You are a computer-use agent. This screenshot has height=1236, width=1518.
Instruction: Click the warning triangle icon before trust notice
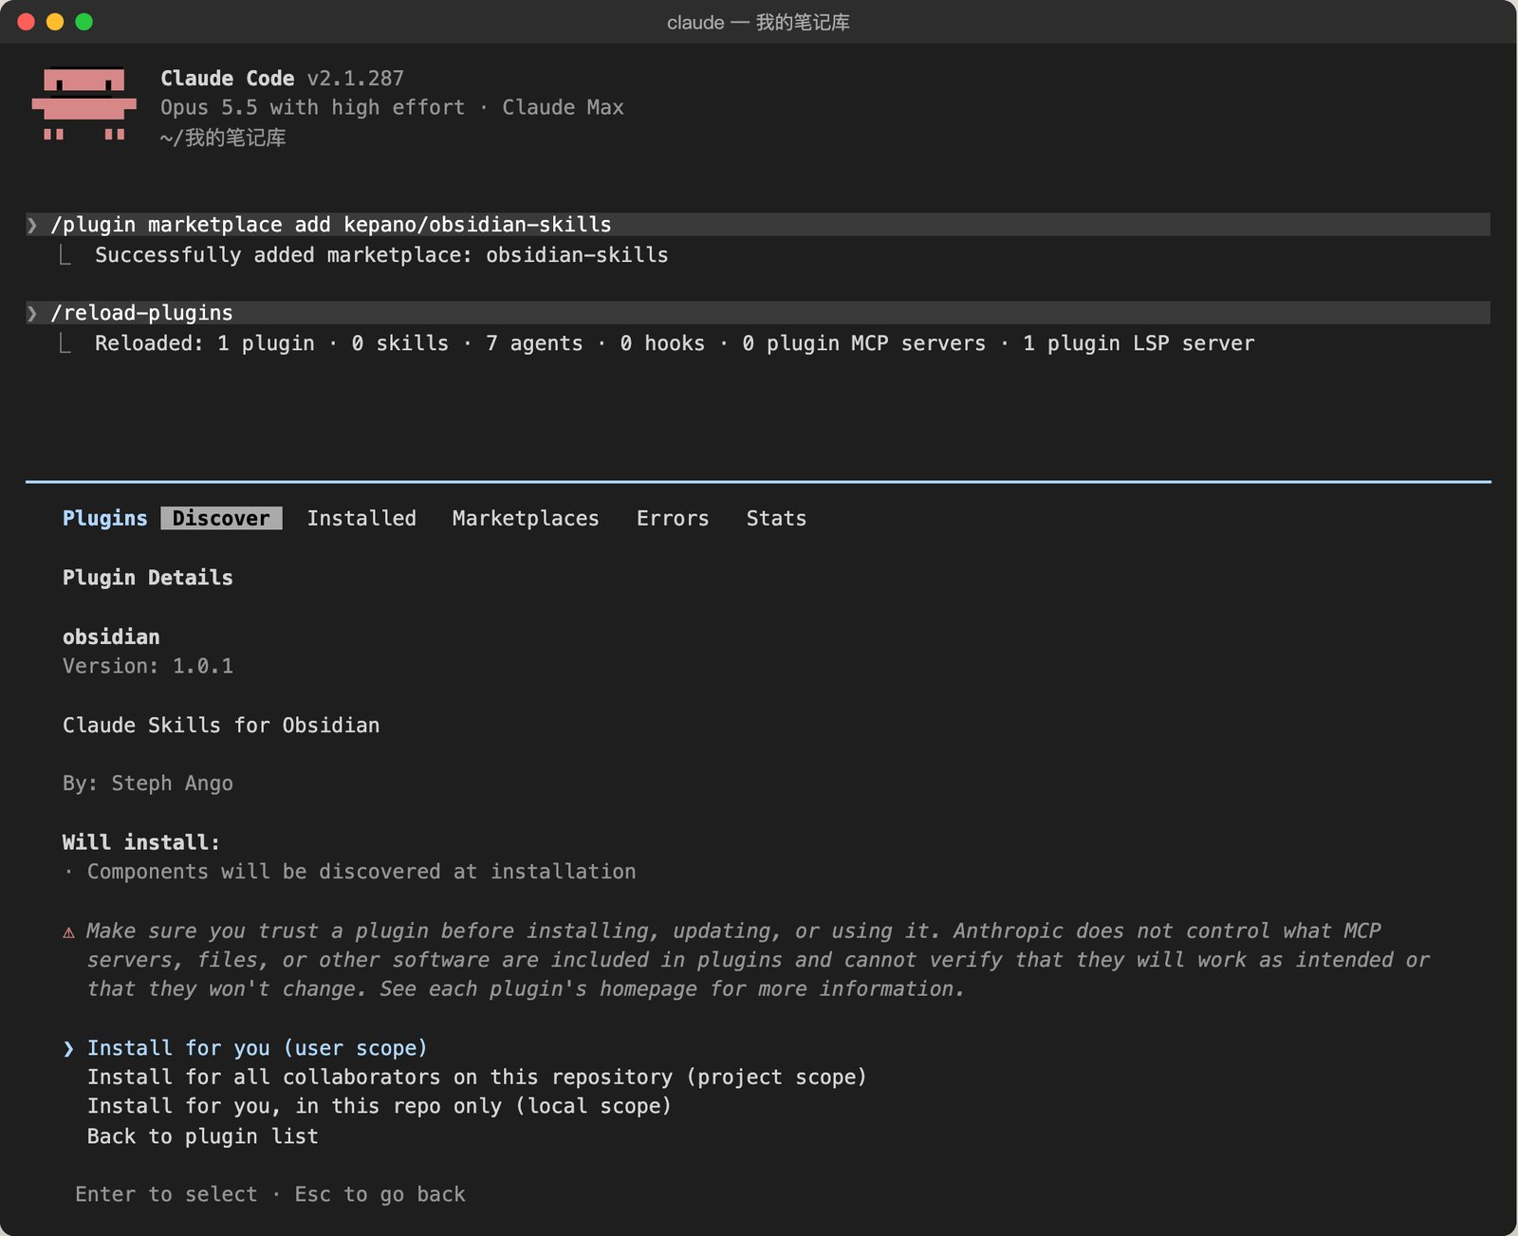[68, 932]
